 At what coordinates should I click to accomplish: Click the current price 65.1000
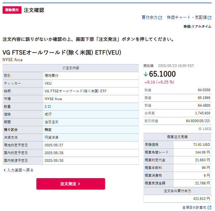[162, 74]
